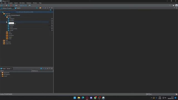178x100 pixels.
Task: Collapse all nodes in Database Navigator
Action: pos(43,8)
